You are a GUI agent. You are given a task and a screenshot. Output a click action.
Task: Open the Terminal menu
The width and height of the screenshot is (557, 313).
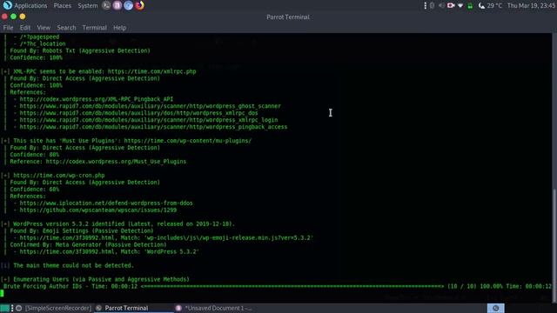95,28
